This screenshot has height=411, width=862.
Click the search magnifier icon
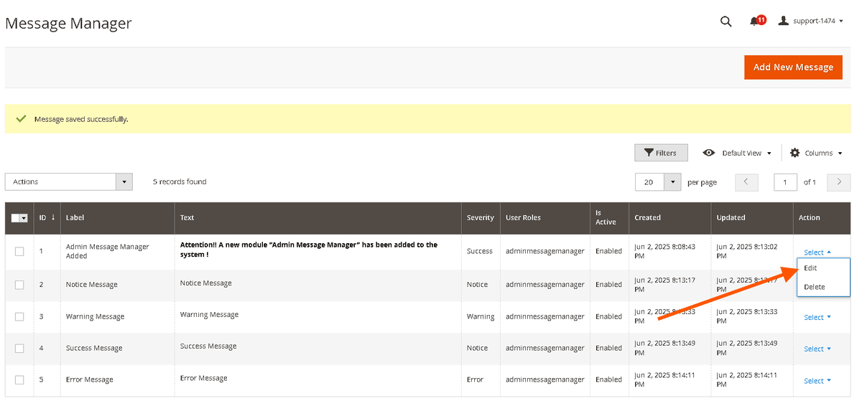click(726, 22)
